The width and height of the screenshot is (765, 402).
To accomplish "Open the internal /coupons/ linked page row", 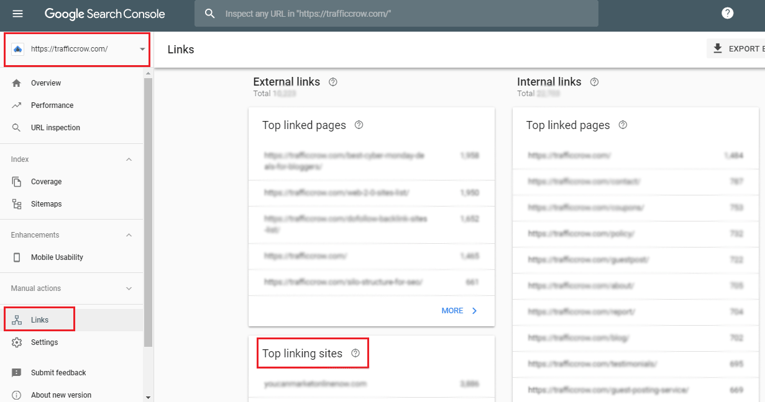I will pos(636,208).
